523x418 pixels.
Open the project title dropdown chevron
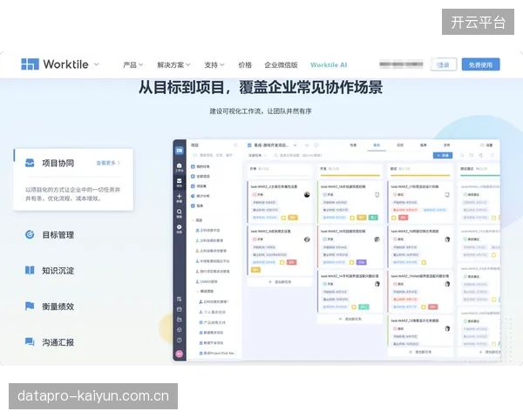[x=295, y=145]
